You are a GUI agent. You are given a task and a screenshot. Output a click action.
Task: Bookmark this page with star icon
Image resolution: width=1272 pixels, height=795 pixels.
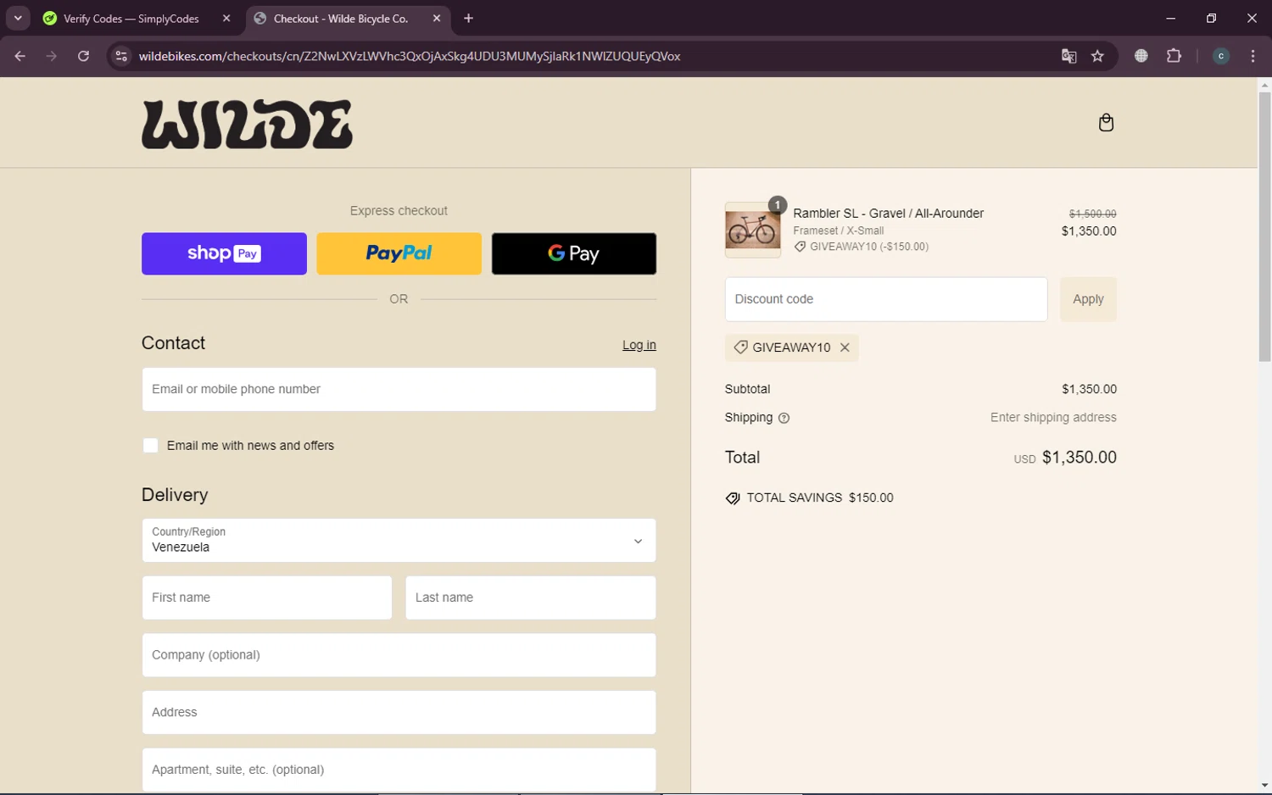(1097, 56)
